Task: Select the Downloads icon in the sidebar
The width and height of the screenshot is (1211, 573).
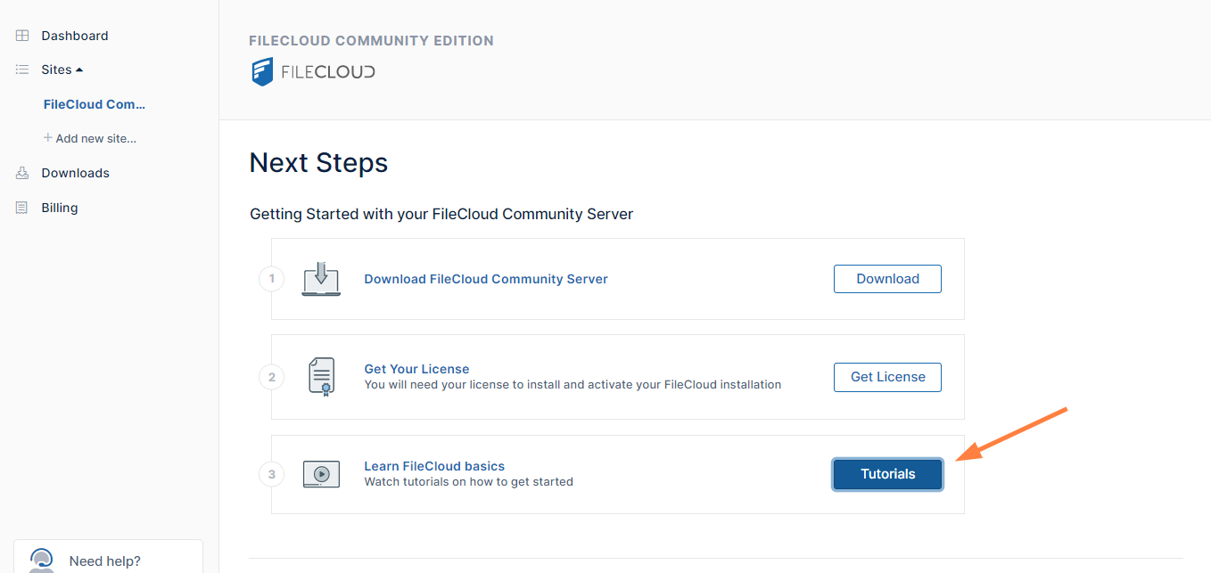Action: (21, 172)
